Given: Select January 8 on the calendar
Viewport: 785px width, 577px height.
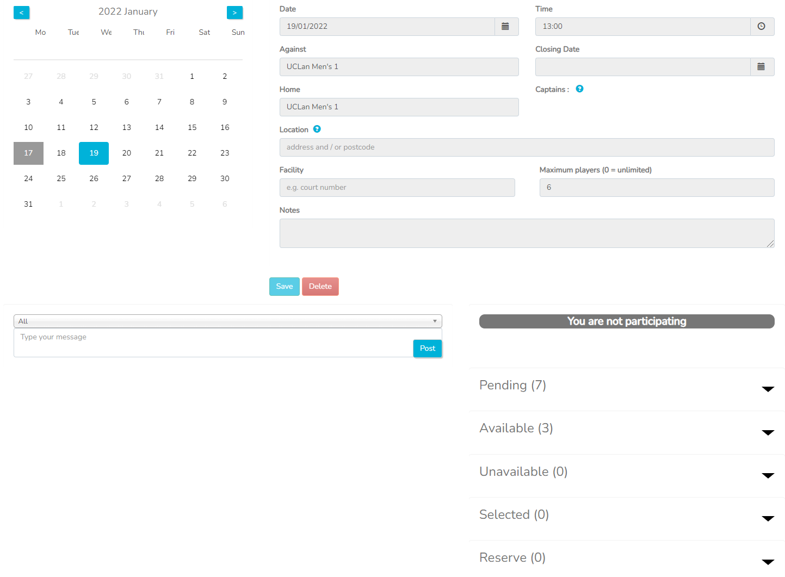Looking at the screenshot, I should [x=192, y=102].
